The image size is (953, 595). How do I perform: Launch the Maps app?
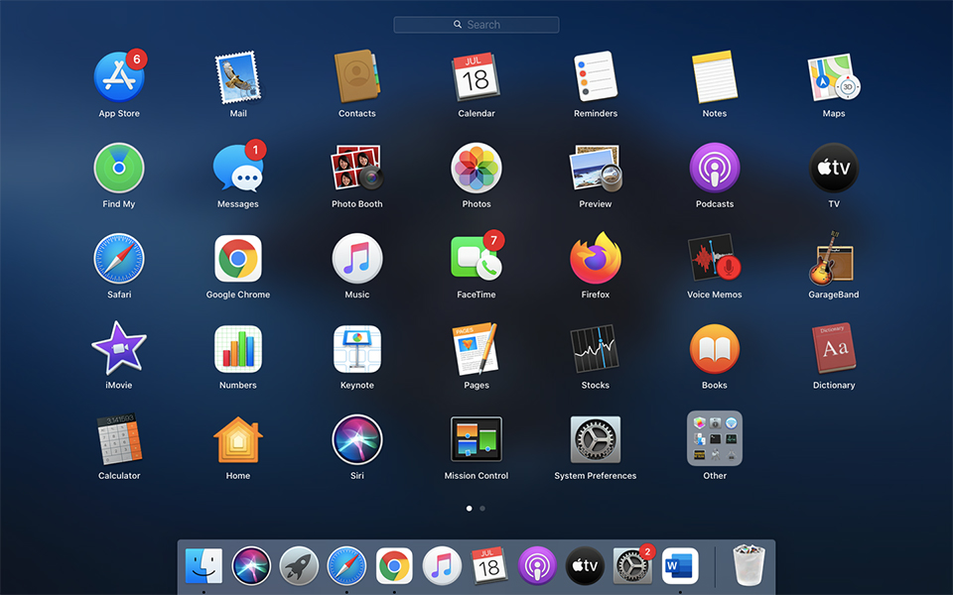pyautogui.click(x=834, y=77)
